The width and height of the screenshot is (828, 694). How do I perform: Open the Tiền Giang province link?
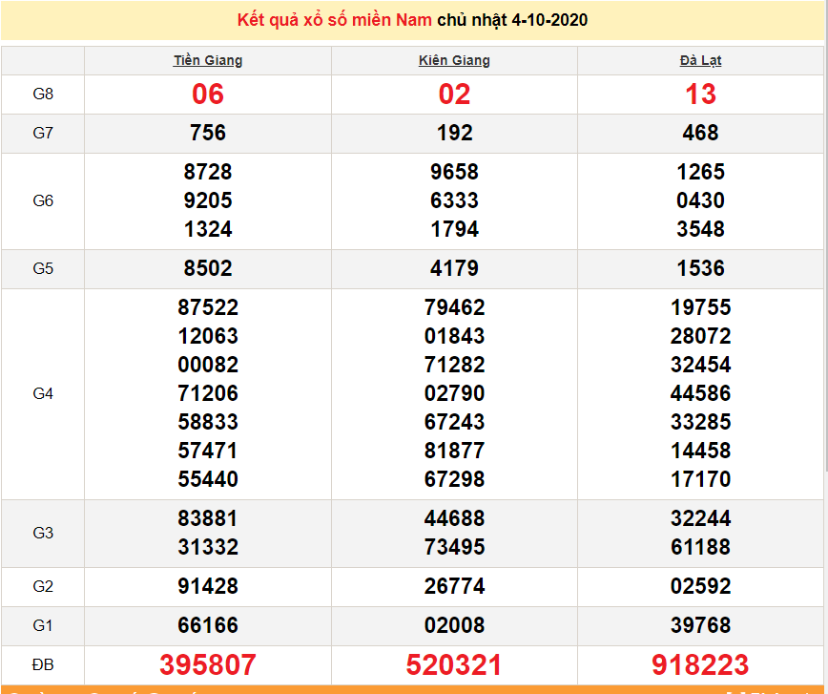tap(208, 60)
